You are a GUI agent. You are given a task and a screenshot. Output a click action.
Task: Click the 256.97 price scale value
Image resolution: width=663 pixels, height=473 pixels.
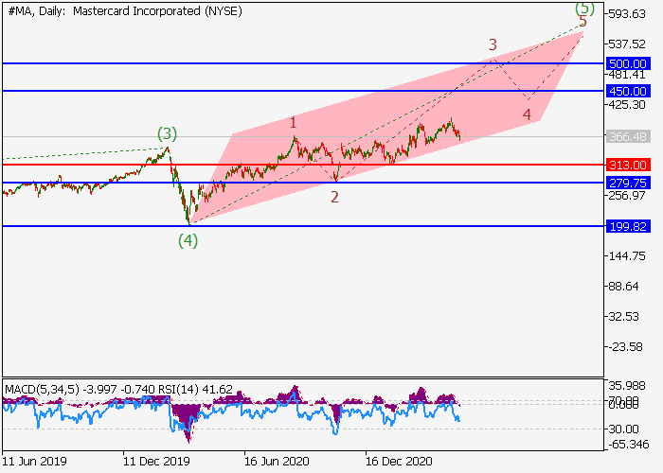point(627,196)
